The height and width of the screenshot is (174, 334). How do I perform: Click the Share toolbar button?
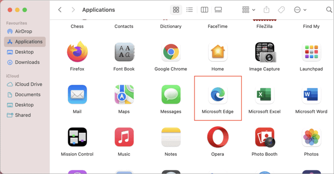[x=266, y=10]
